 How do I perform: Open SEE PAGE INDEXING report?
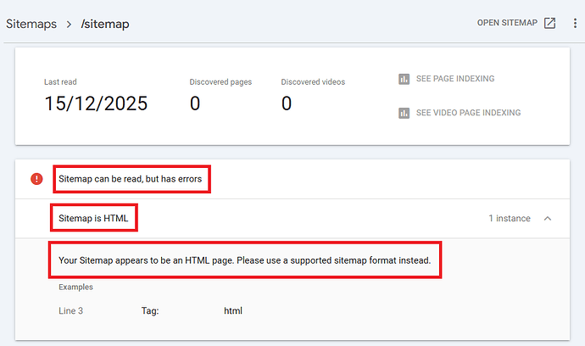(x=447, y=79)
